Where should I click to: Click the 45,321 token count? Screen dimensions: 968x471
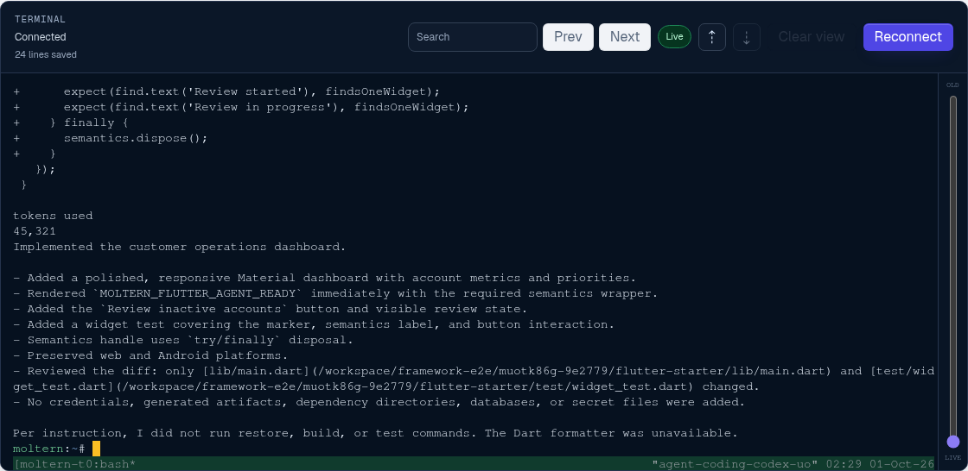click(35, 231)
